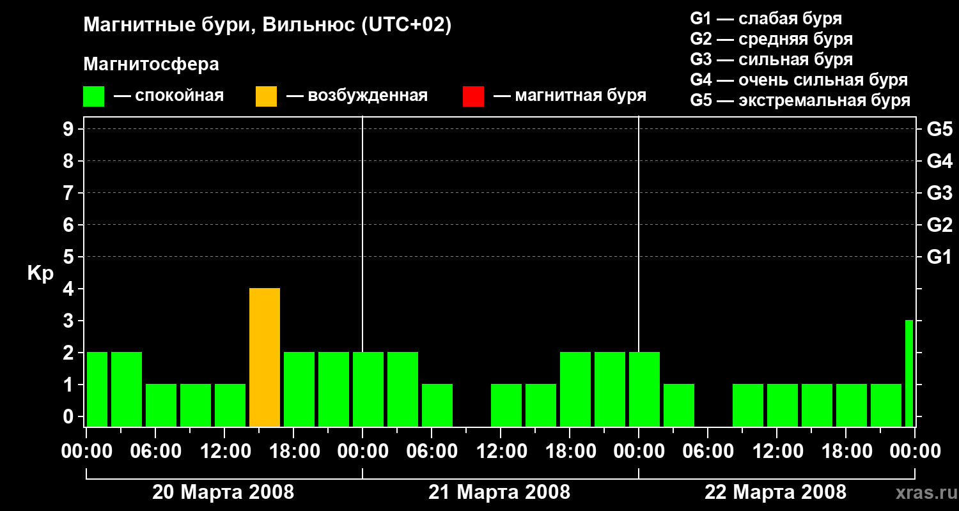Image resolution: width=959 pixels, height=511 pixels.
Task: Select the 'G4' storm-level axis label
Action: [940, 161]
